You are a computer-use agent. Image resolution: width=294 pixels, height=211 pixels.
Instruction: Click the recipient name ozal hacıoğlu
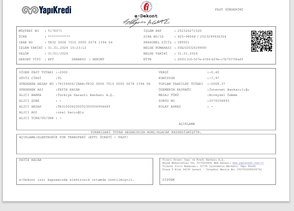click(x=70, y=112)
